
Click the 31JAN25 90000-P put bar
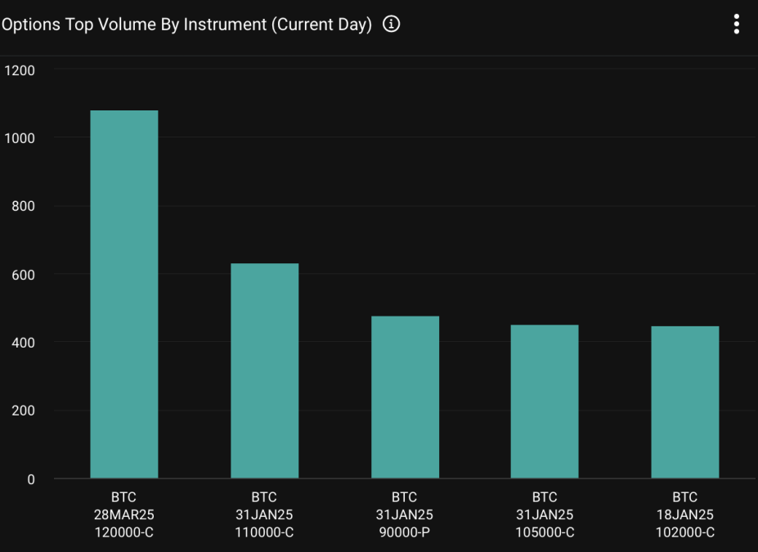click(405, 397)
